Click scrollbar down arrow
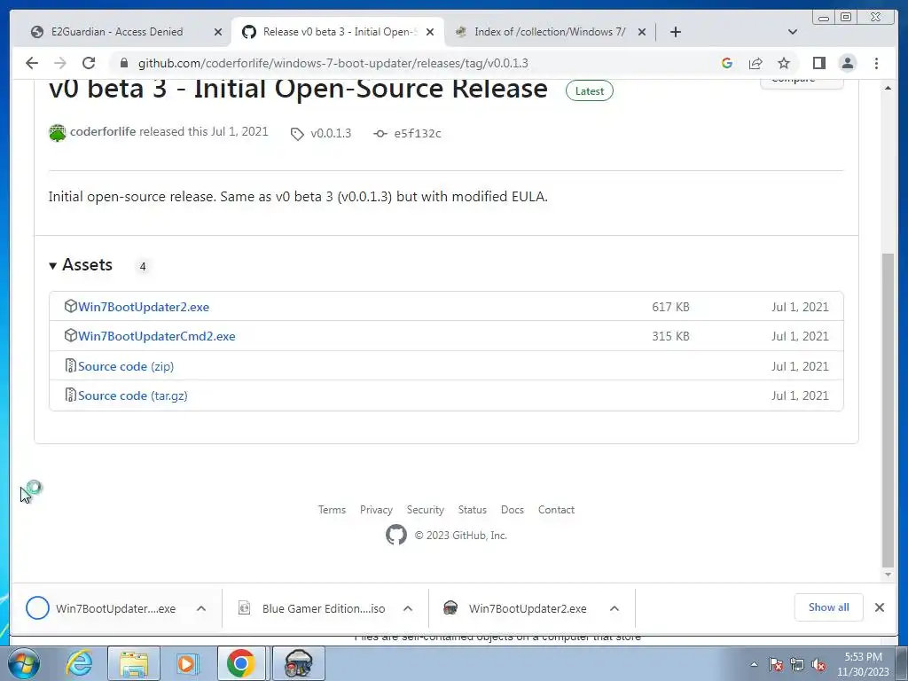The height and width of the screenshot is (681, 908). pyautogui.click(x=888, y=575)
